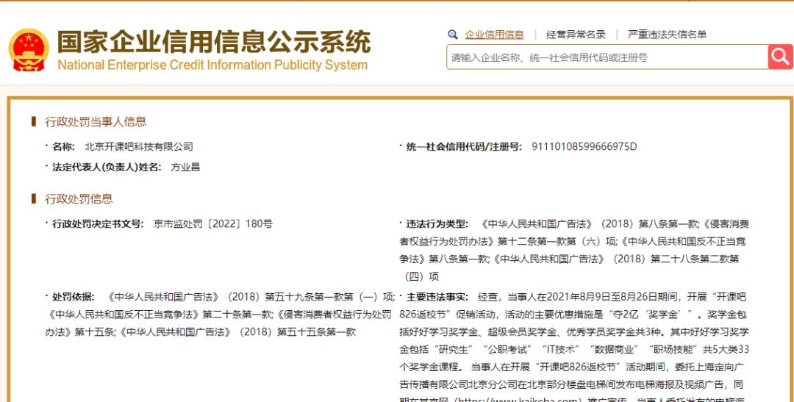Click basis line starting 《中华人民共和国反不正当竞争法》第二十条
This screenshot has width=794, height=402.
218,315
